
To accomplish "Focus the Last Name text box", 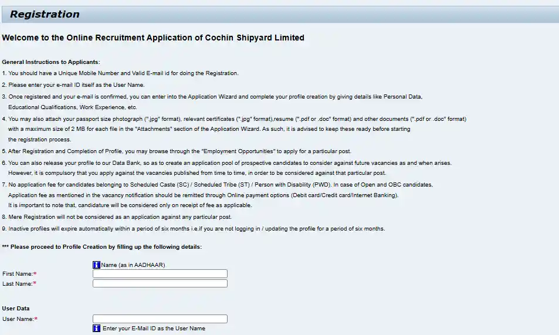I will (160, 283).
